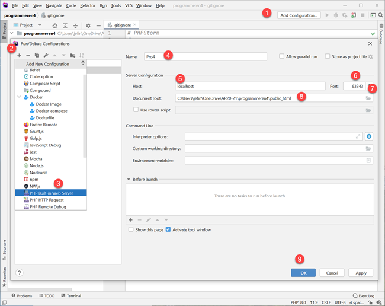Click the Host input field
The height and width of the screenshot is (306, 385).
coord(251,86)
